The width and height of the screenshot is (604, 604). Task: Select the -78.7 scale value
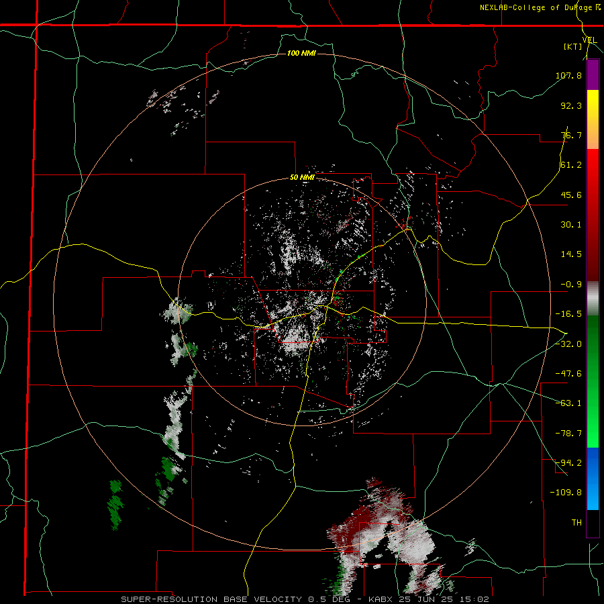[568, 434]
